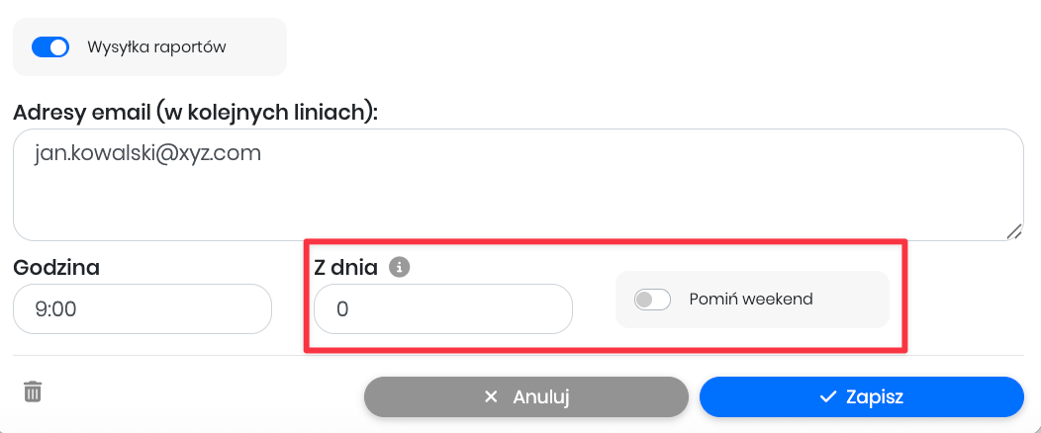Click the Z dnia number input field

click(x=442, y=309)
